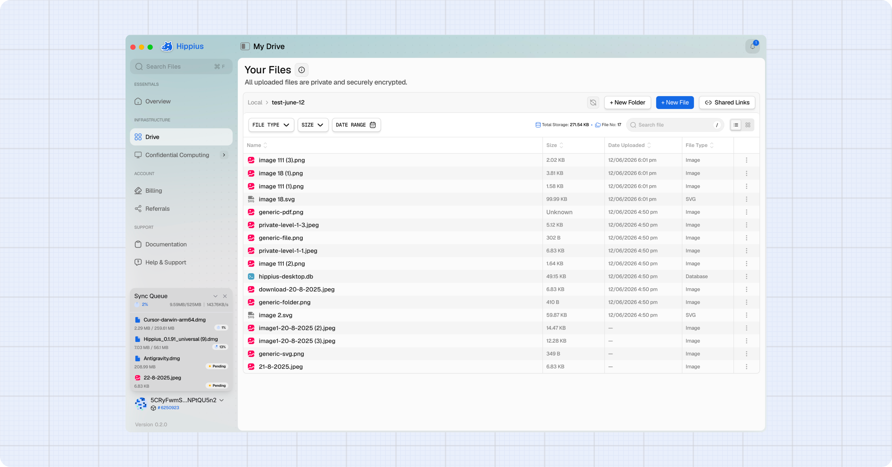This screenshot has width=892, height=467.
Task: Open actions menu for hippius-desktop.db
Action: (x=746, y=277)
